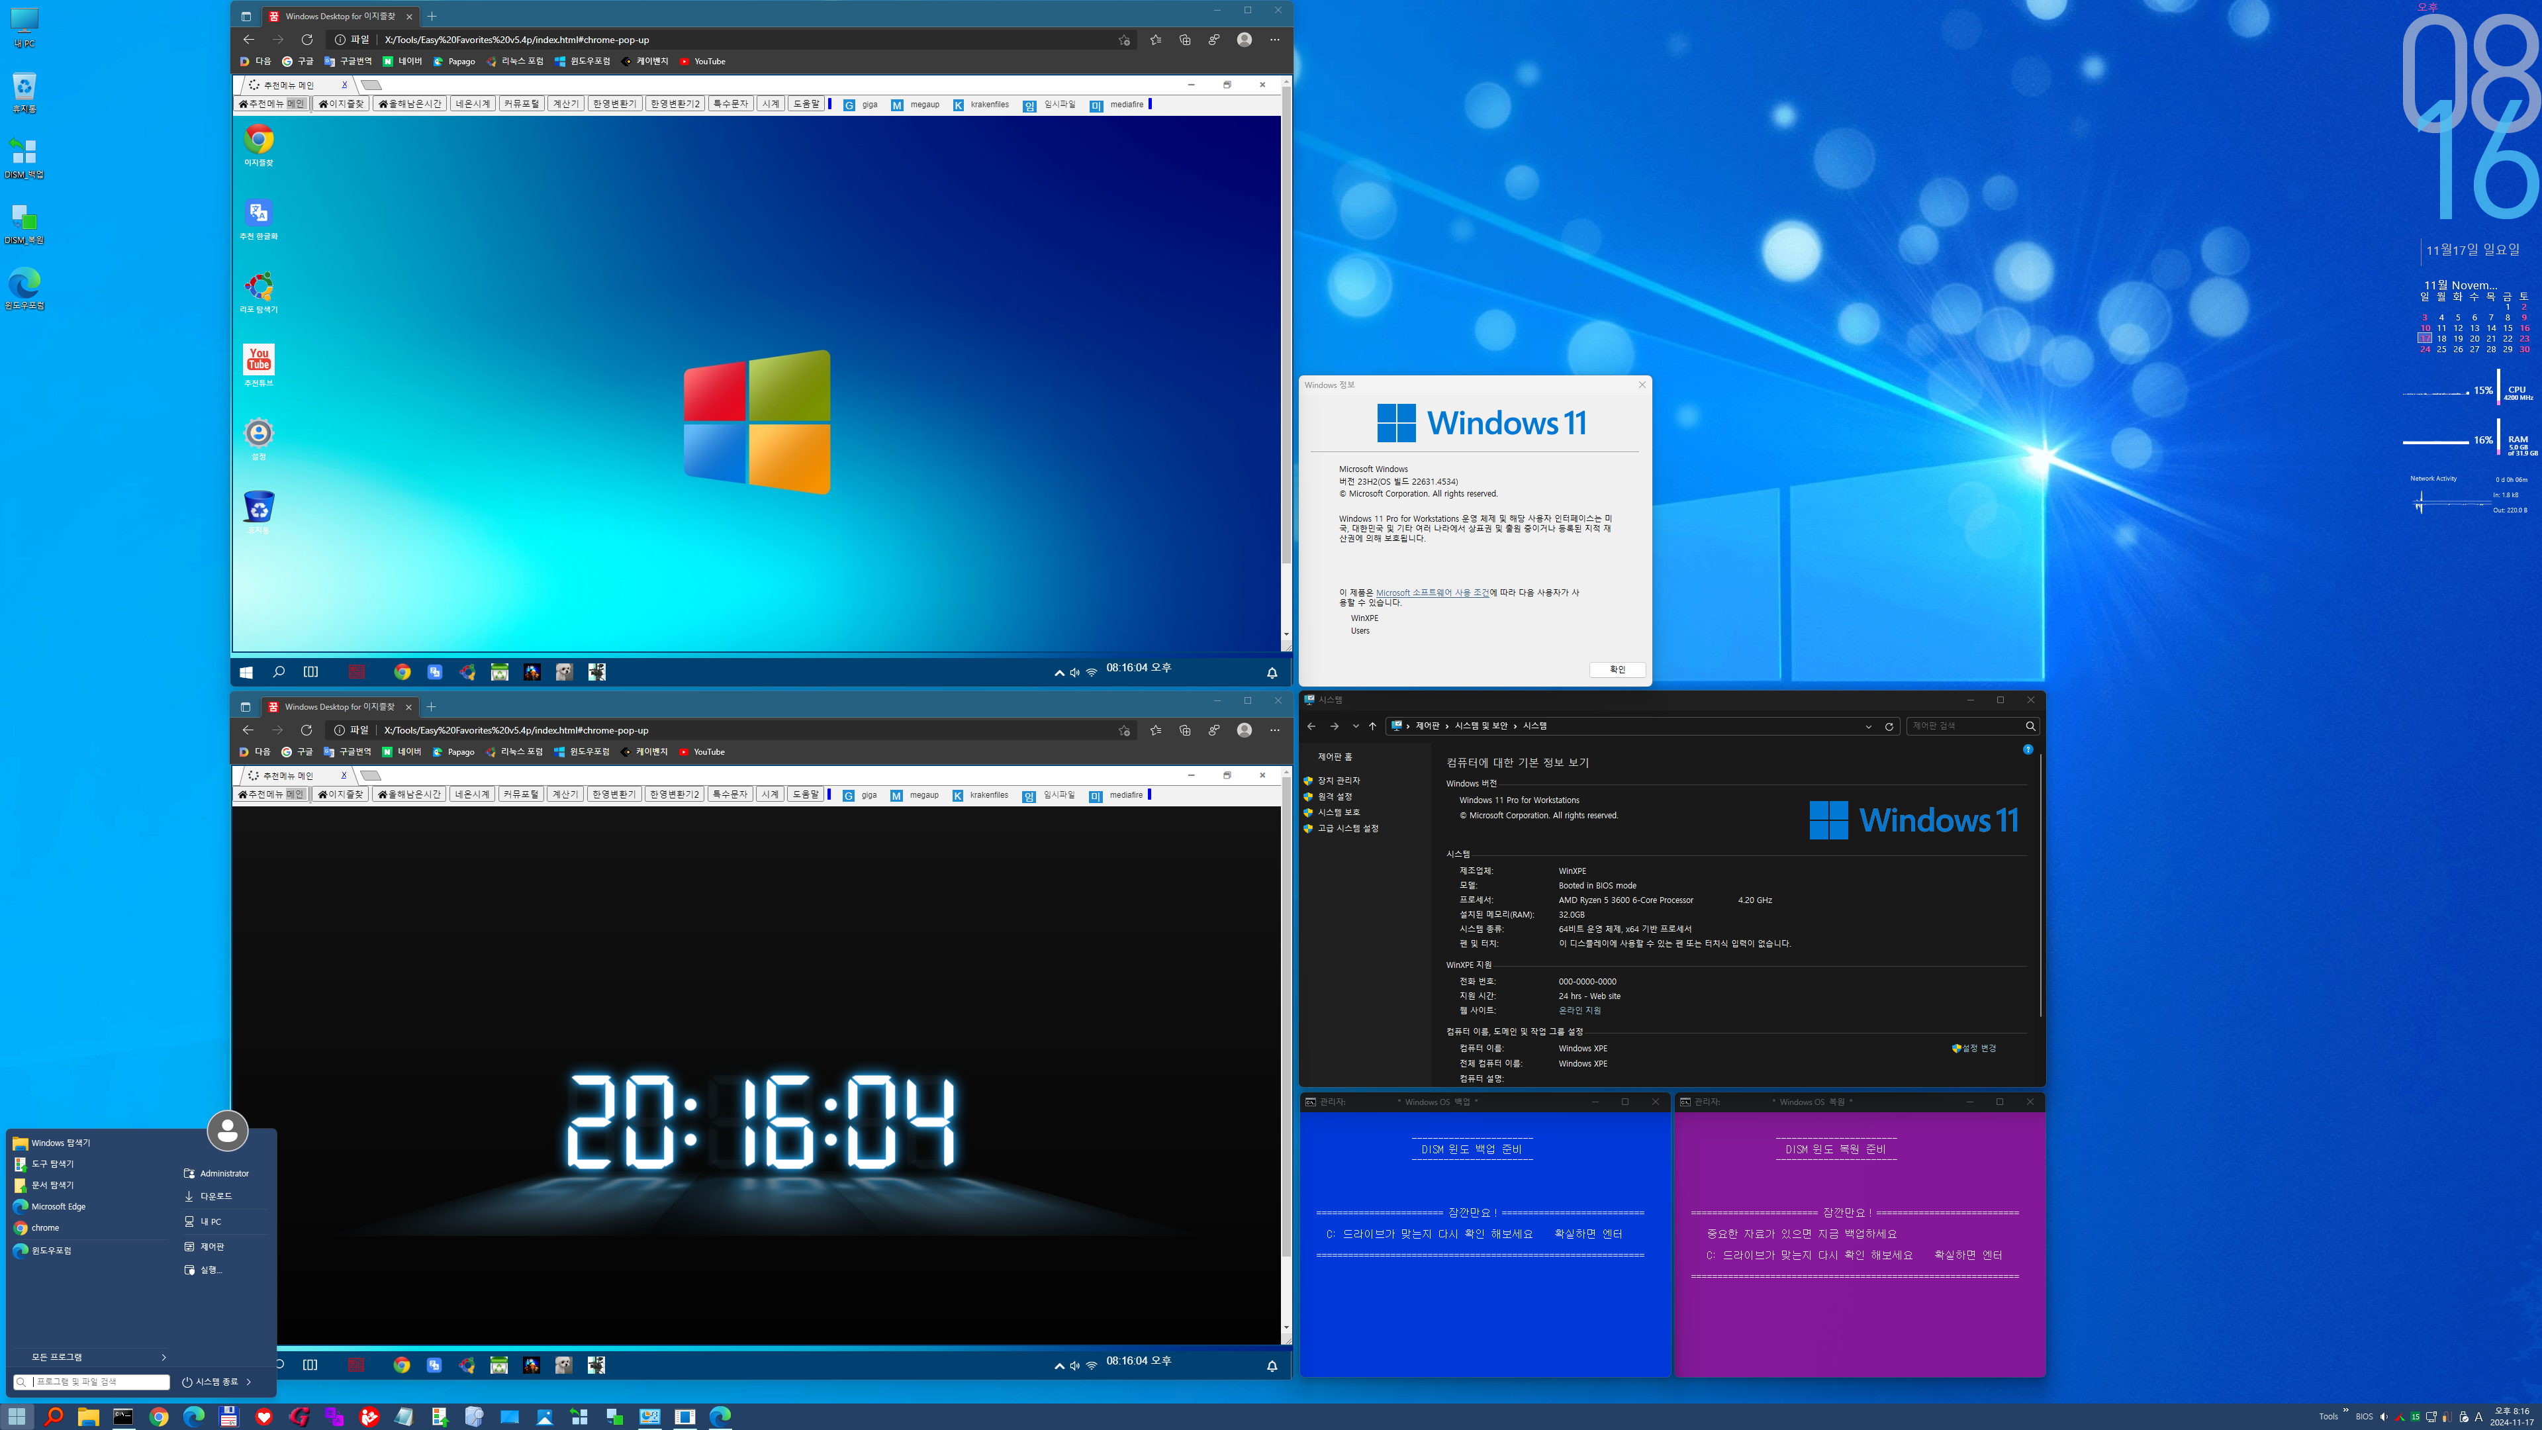The height and width of the screenshot is (1430, 2542).
Task: Open 온라인 지원 link in 시스템 window
Action: pos(1580,1010)
